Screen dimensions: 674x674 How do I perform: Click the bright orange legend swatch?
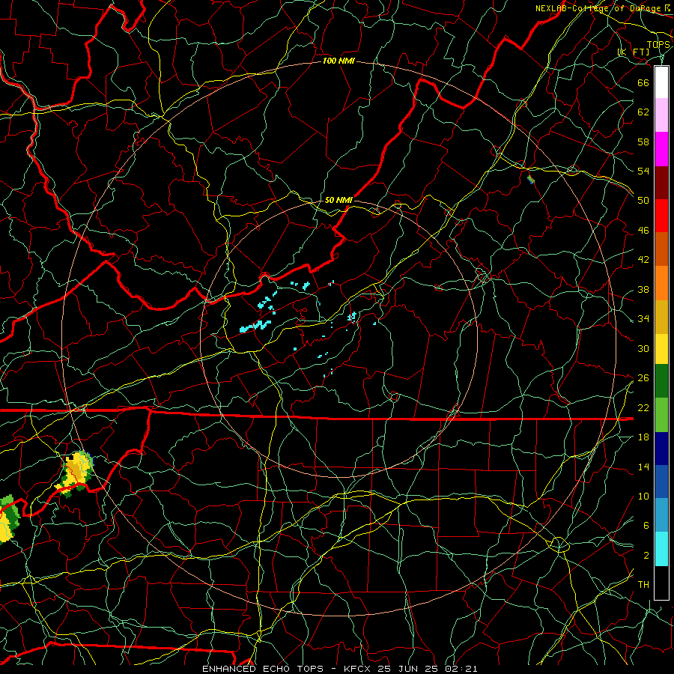point(661,283)
